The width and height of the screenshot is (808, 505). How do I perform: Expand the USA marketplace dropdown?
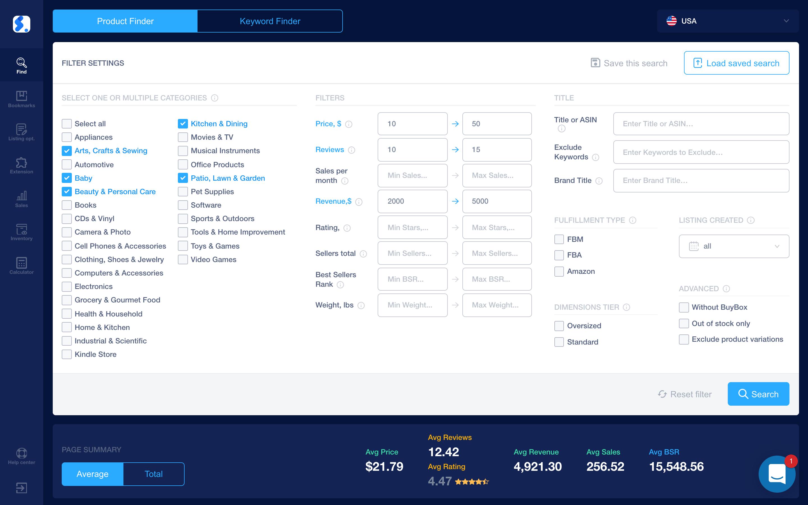(728, 21)
